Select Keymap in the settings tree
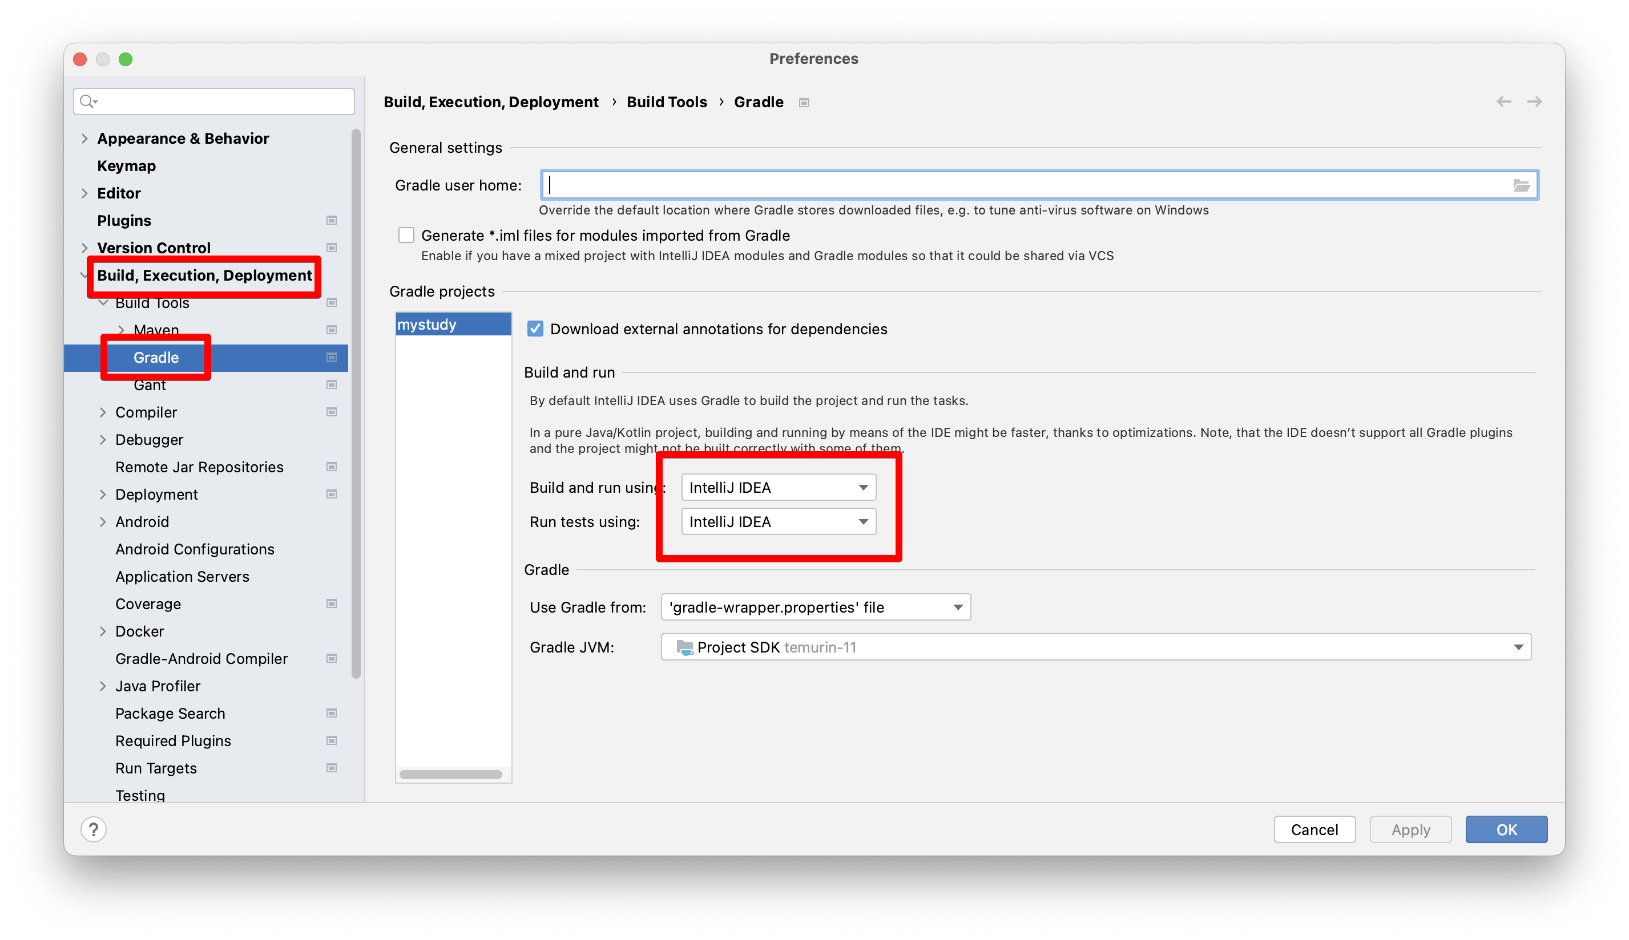The height and width of the screenshot is (940, 1629). click(x=127, y=166)
